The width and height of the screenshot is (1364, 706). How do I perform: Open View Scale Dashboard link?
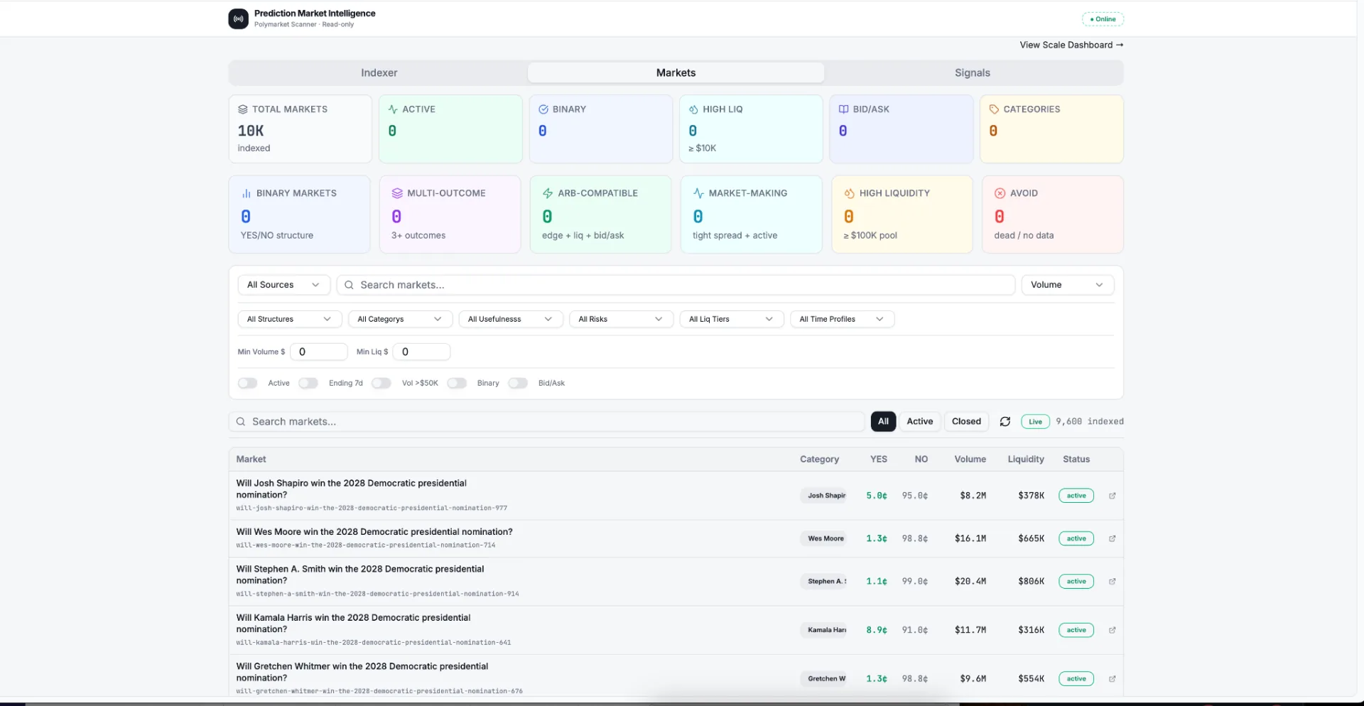coord(1071,45)
